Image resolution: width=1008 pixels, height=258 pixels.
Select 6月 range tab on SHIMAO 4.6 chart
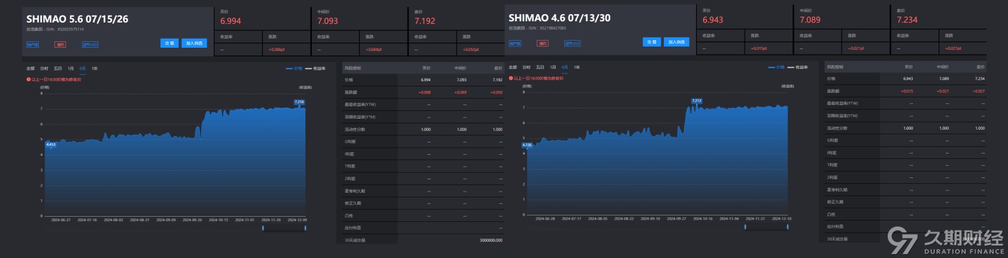coord(565,67)
